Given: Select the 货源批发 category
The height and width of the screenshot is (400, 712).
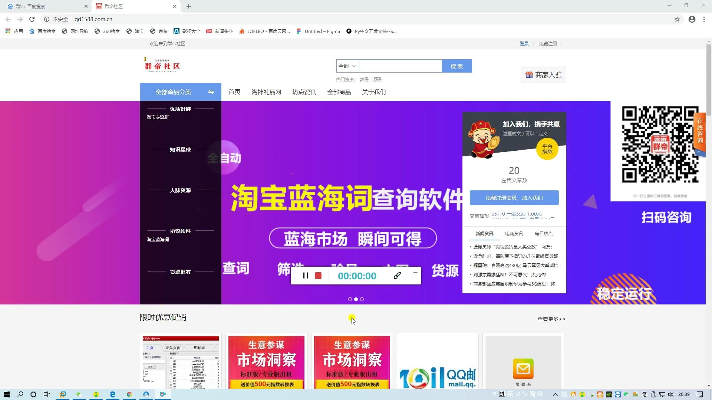Looking at the screenshot, I should tap(180, 272).
